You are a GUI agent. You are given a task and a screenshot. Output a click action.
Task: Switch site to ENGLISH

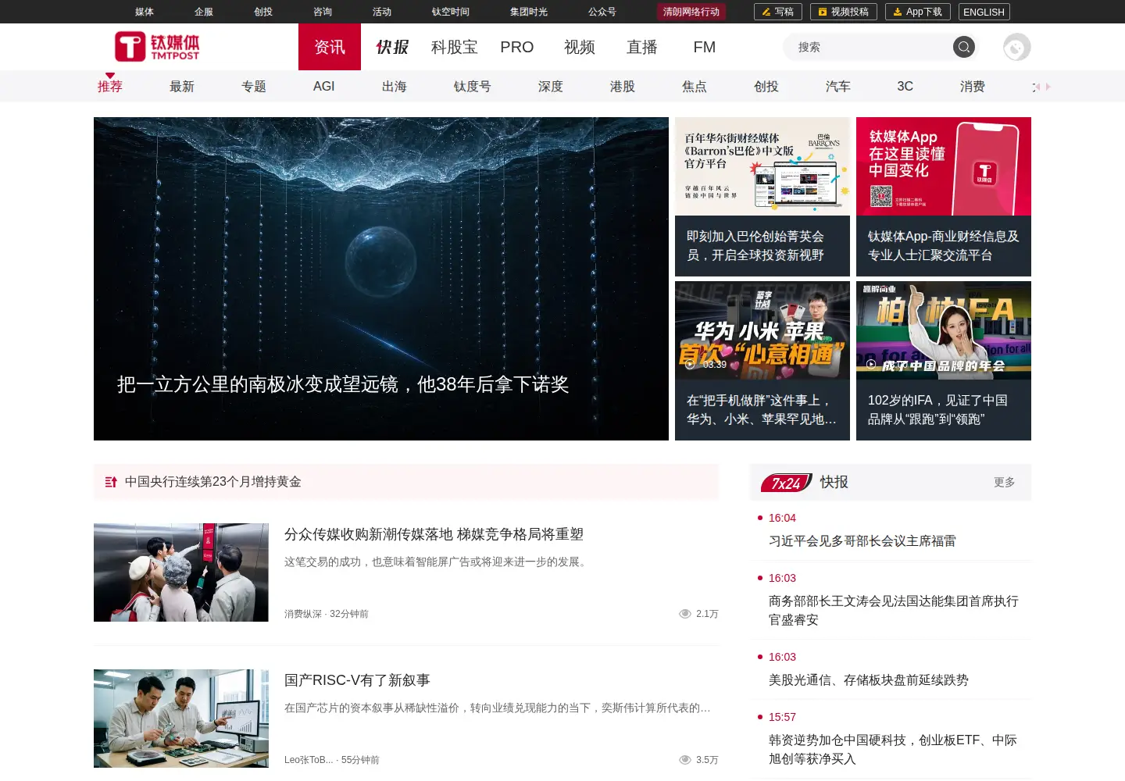click(x=984, y=12)
